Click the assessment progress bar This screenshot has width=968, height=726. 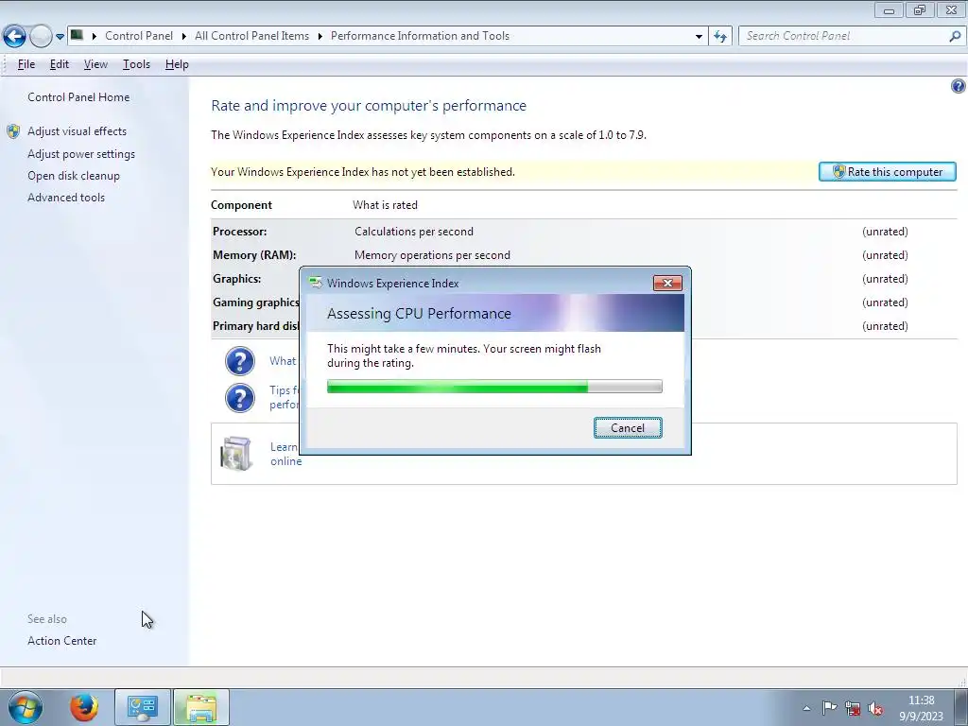coord(494,387)
